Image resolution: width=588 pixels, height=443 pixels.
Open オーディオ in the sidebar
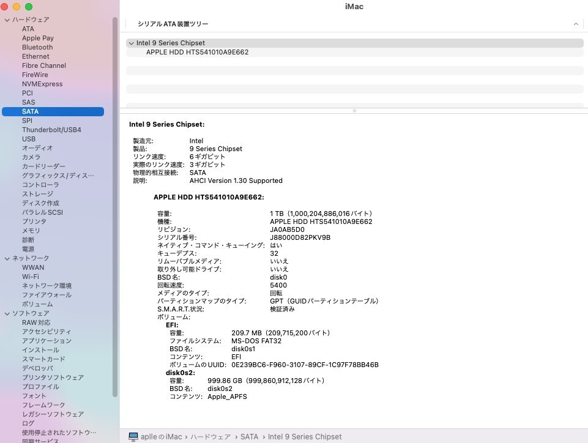pyautogui.click(x=37, y=148)
